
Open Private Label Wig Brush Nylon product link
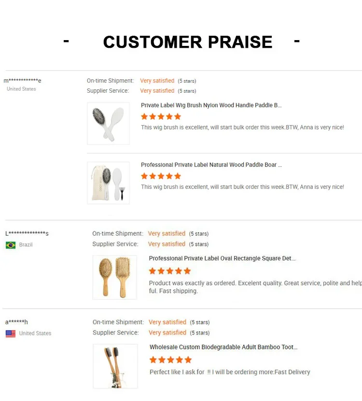(x=211, y=105)
